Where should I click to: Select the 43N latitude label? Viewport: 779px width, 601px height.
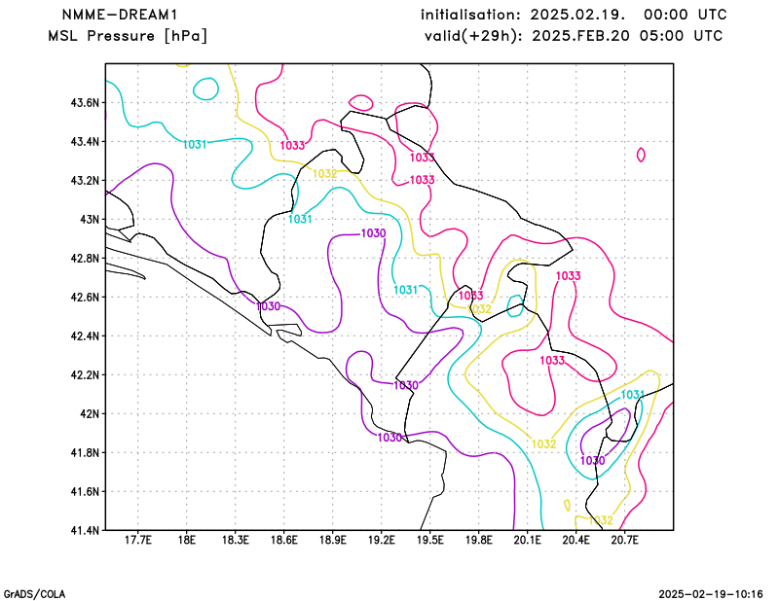(90, 220)
